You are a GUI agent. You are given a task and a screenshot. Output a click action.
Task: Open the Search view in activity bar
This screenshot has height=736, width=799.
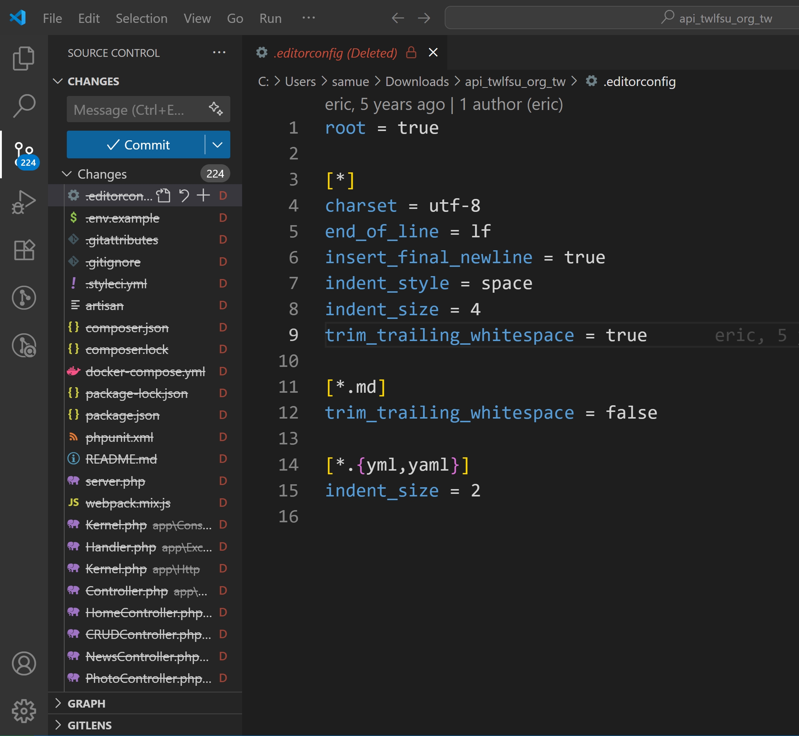[x=24, y=106]
